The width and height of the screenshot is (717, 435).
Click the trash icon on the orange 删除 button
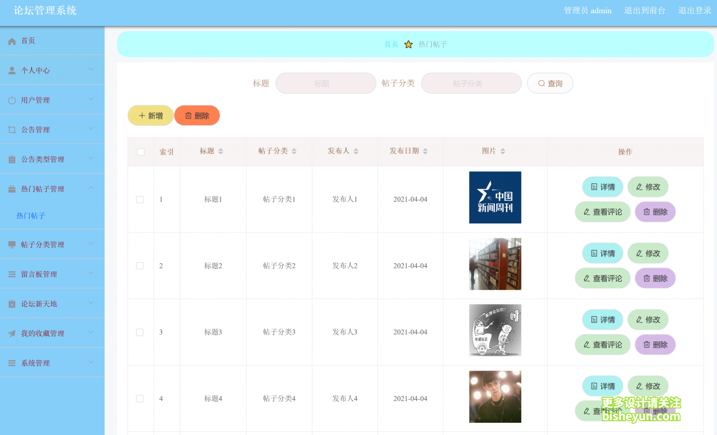pyautogui.click(x=187, y=115)
